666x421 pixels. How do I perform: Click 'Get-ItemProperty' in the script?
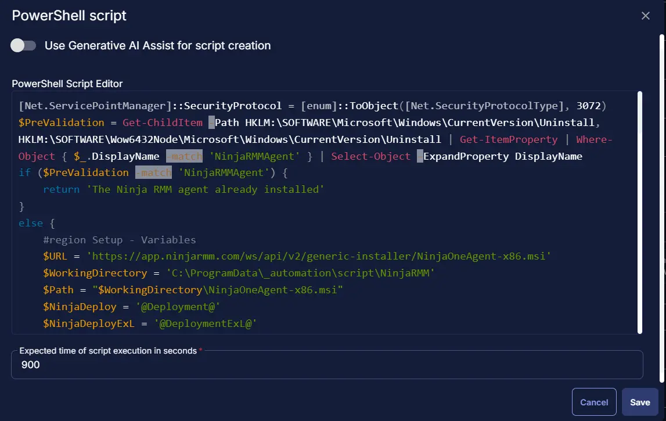[509, 139]
